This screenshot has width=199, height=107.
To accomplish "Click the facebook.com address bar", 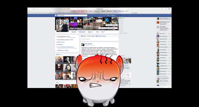I will tap(99, 9).
